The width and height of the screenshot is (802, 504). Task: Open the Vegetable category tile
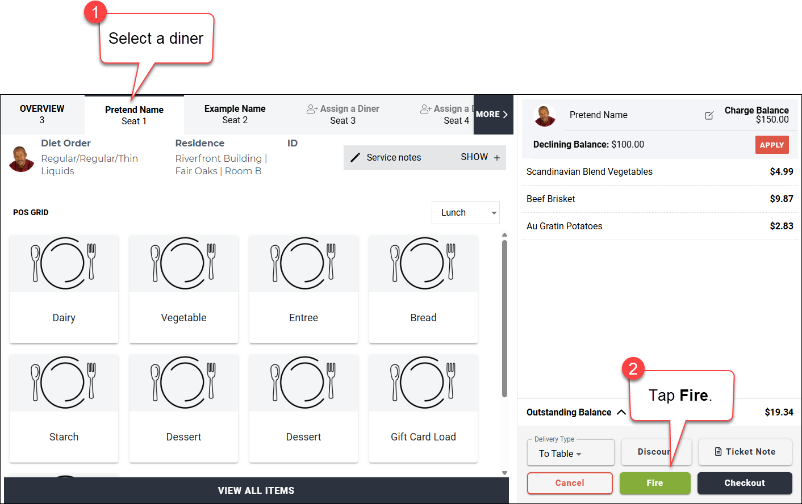(x=183, y=289)
